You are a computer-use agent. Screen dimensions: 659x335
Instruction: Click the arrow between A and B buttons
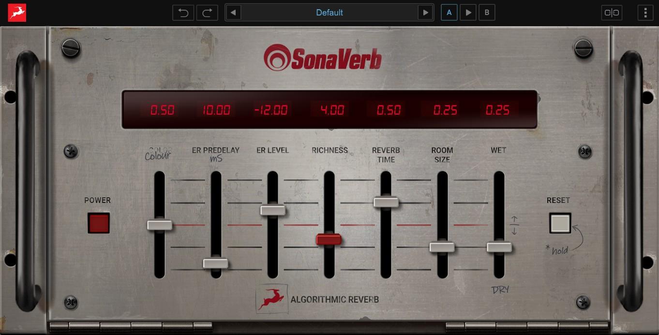pos(467,13)
